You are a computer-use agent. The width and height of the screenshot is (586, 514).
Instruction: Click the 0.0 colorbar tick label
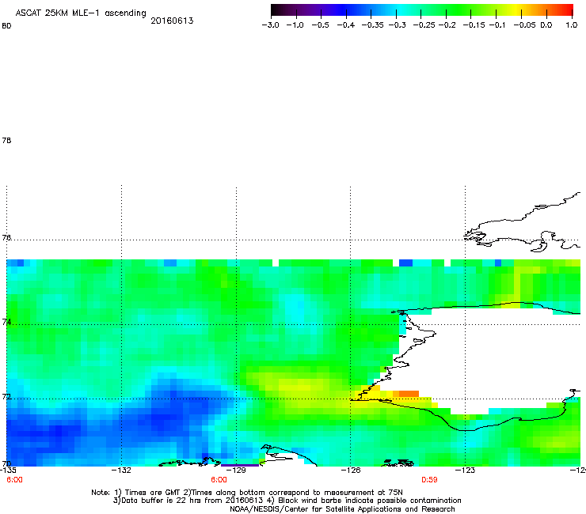coord(546,25)
